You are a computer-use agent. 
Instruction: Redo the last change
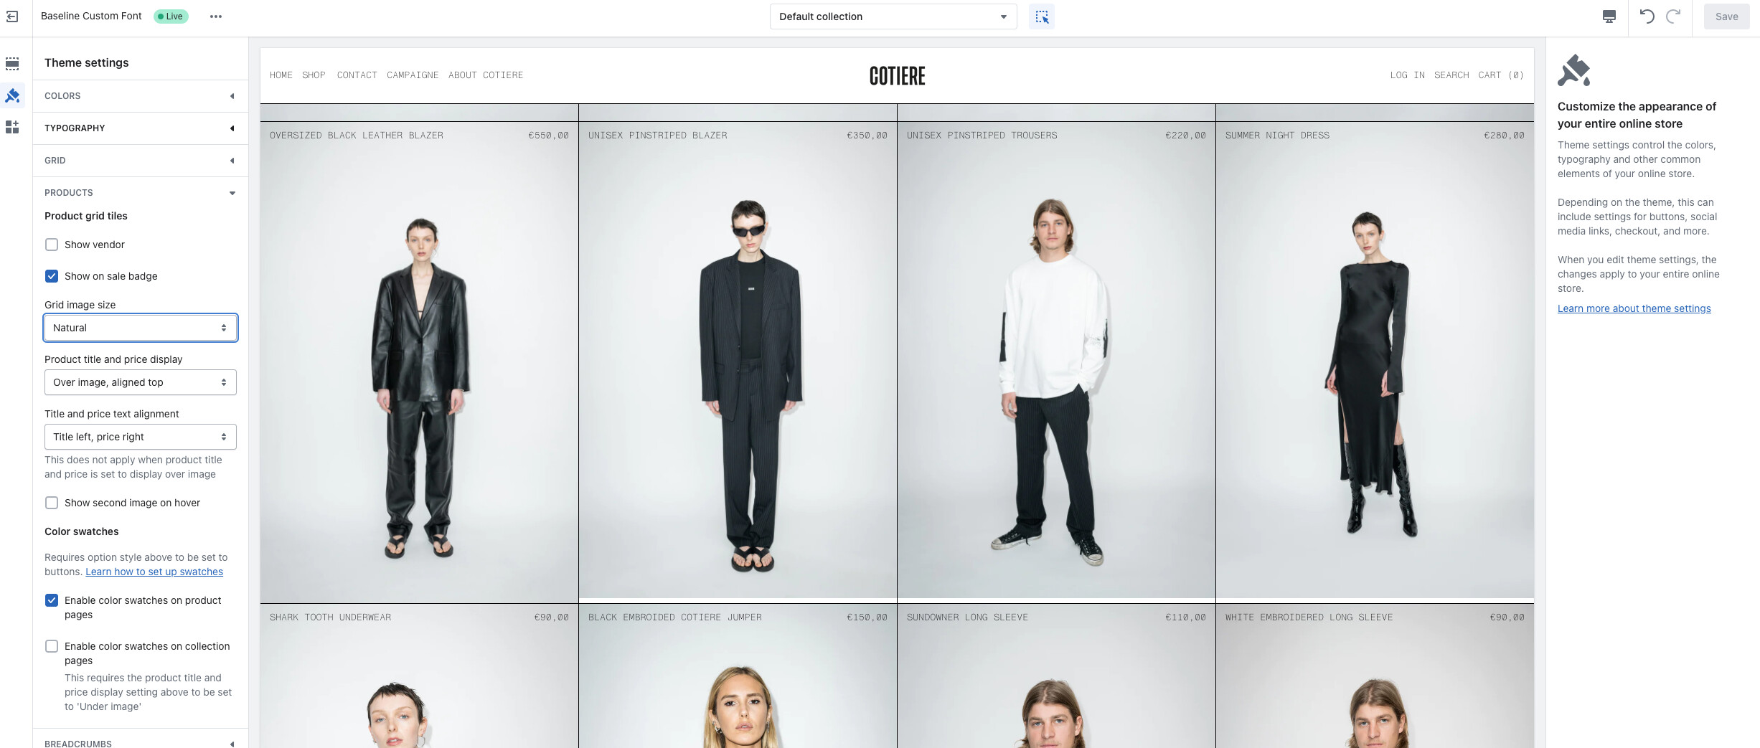tap(1673, 16)
